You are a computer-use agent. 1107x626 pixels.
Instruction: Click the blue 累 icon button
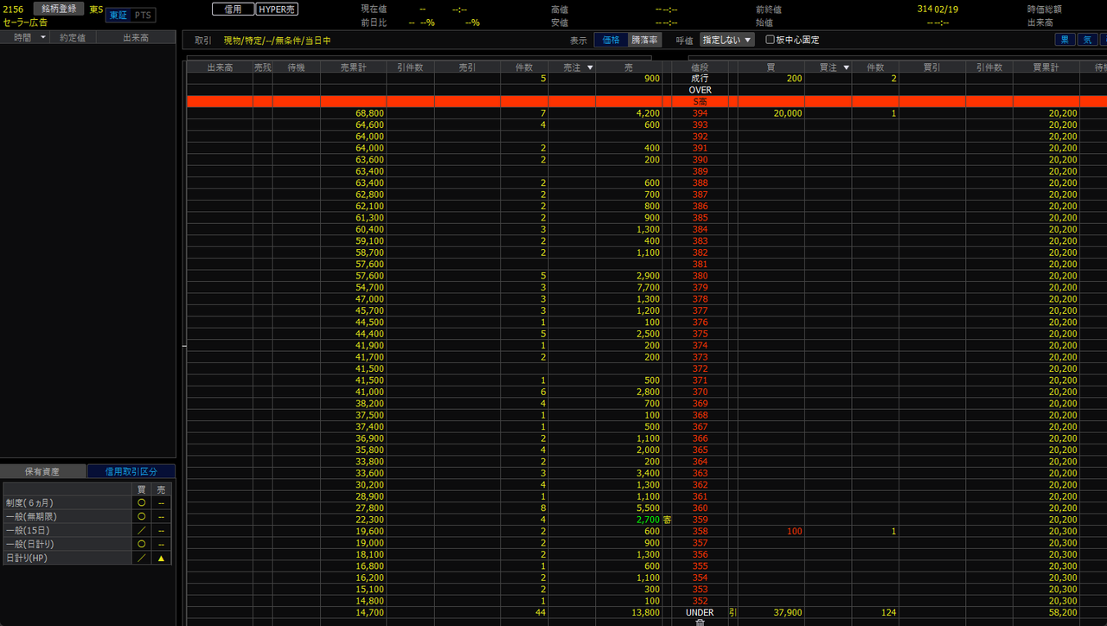pos(1065,40)
